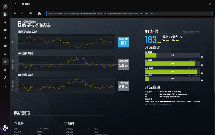The image size is (215, 135).
Task: Click the sliders icon beside 品質
Action: [65, 123]
